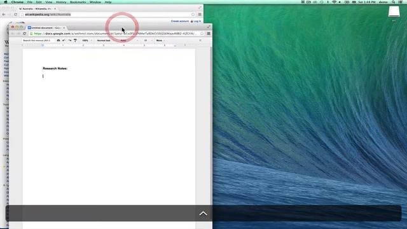The image size is (407, 229).
Task: Click the Sat 1:48 PM clock
Action: pyautogui.click(x=367, y=2)
